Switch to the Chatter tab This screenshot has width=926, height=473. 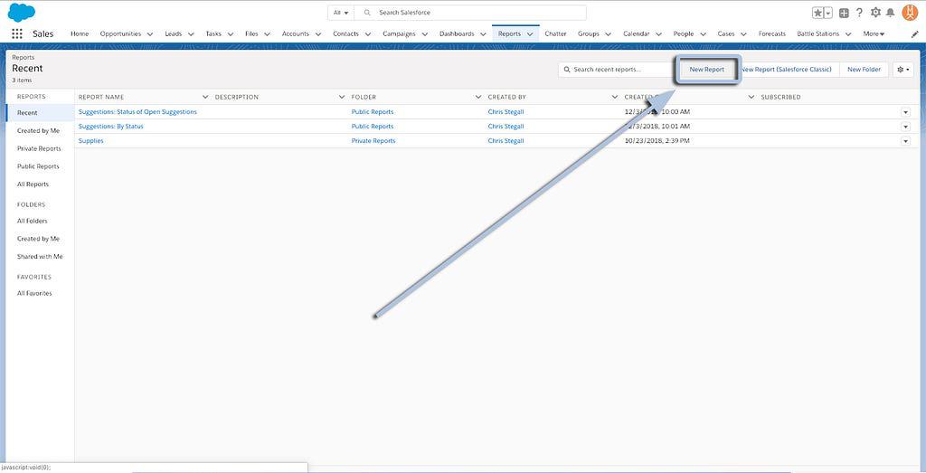[x=555, y=33]
